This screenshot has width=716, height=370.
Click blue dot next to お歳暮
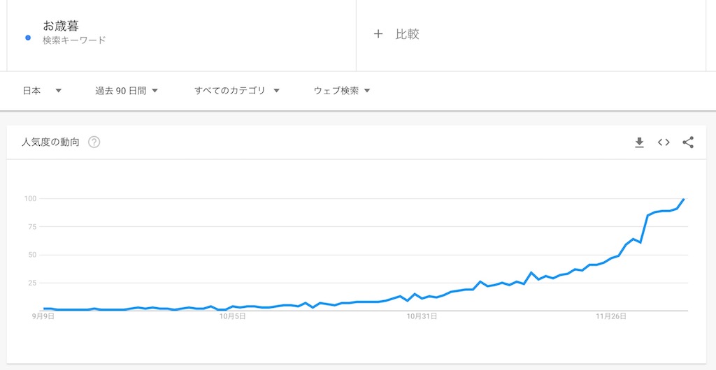(x=28, y=38)
